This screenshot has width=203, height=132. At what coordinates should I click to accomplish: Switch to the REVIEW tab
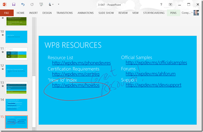click(x=123, y=13)
